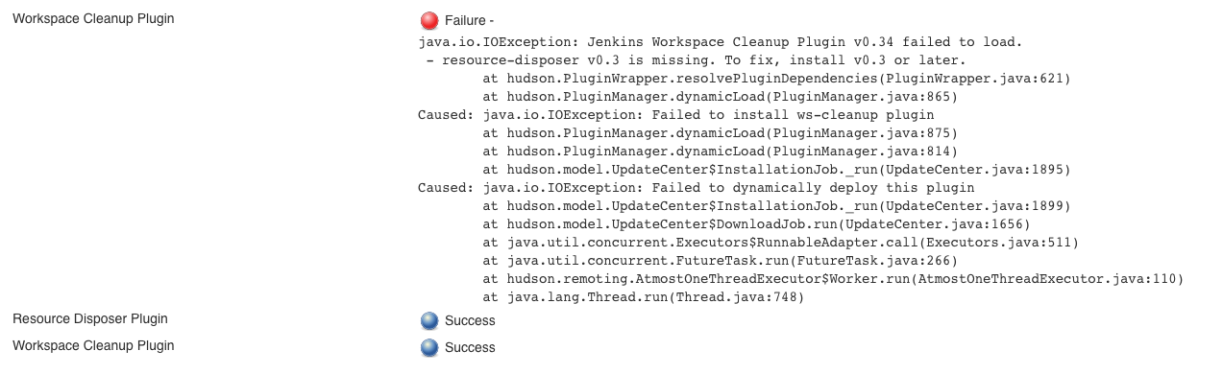Screen dimensions: 1223x374
Task: Click the red Failure status ball icon
Action: [429, 20]
